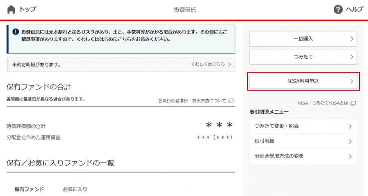The width and height of the screenshot is (368, 196).
Task: Open NISA・つみたてNISAとは link
Action: tap(323, 103)
